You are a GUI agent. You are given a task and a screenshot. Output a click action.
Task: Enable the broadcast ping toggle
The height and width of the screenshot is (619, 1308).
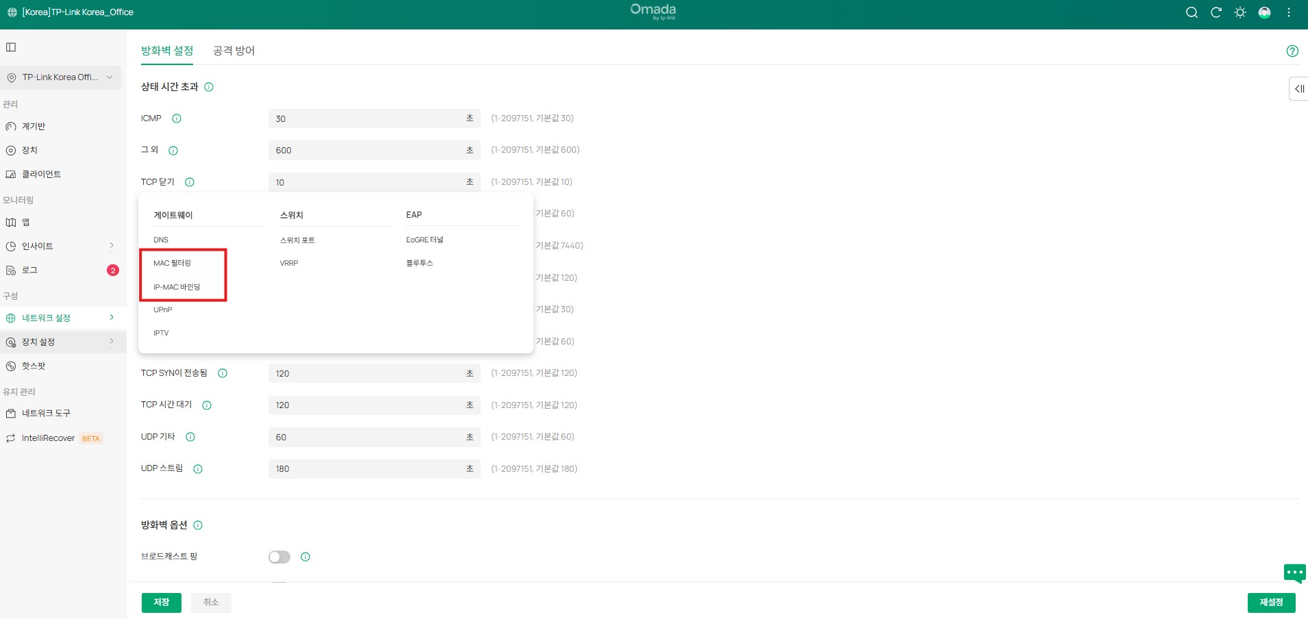279,557
